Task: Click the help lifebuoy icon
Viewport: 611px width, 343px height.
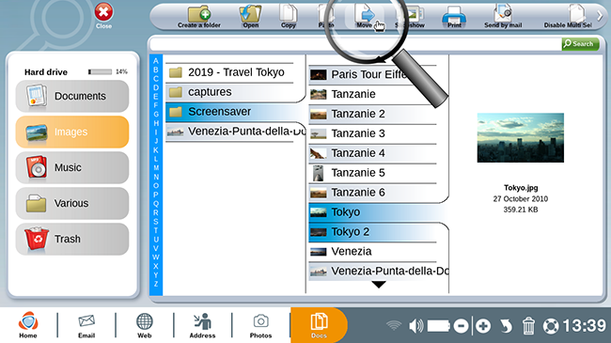Action: pos(551,326)
